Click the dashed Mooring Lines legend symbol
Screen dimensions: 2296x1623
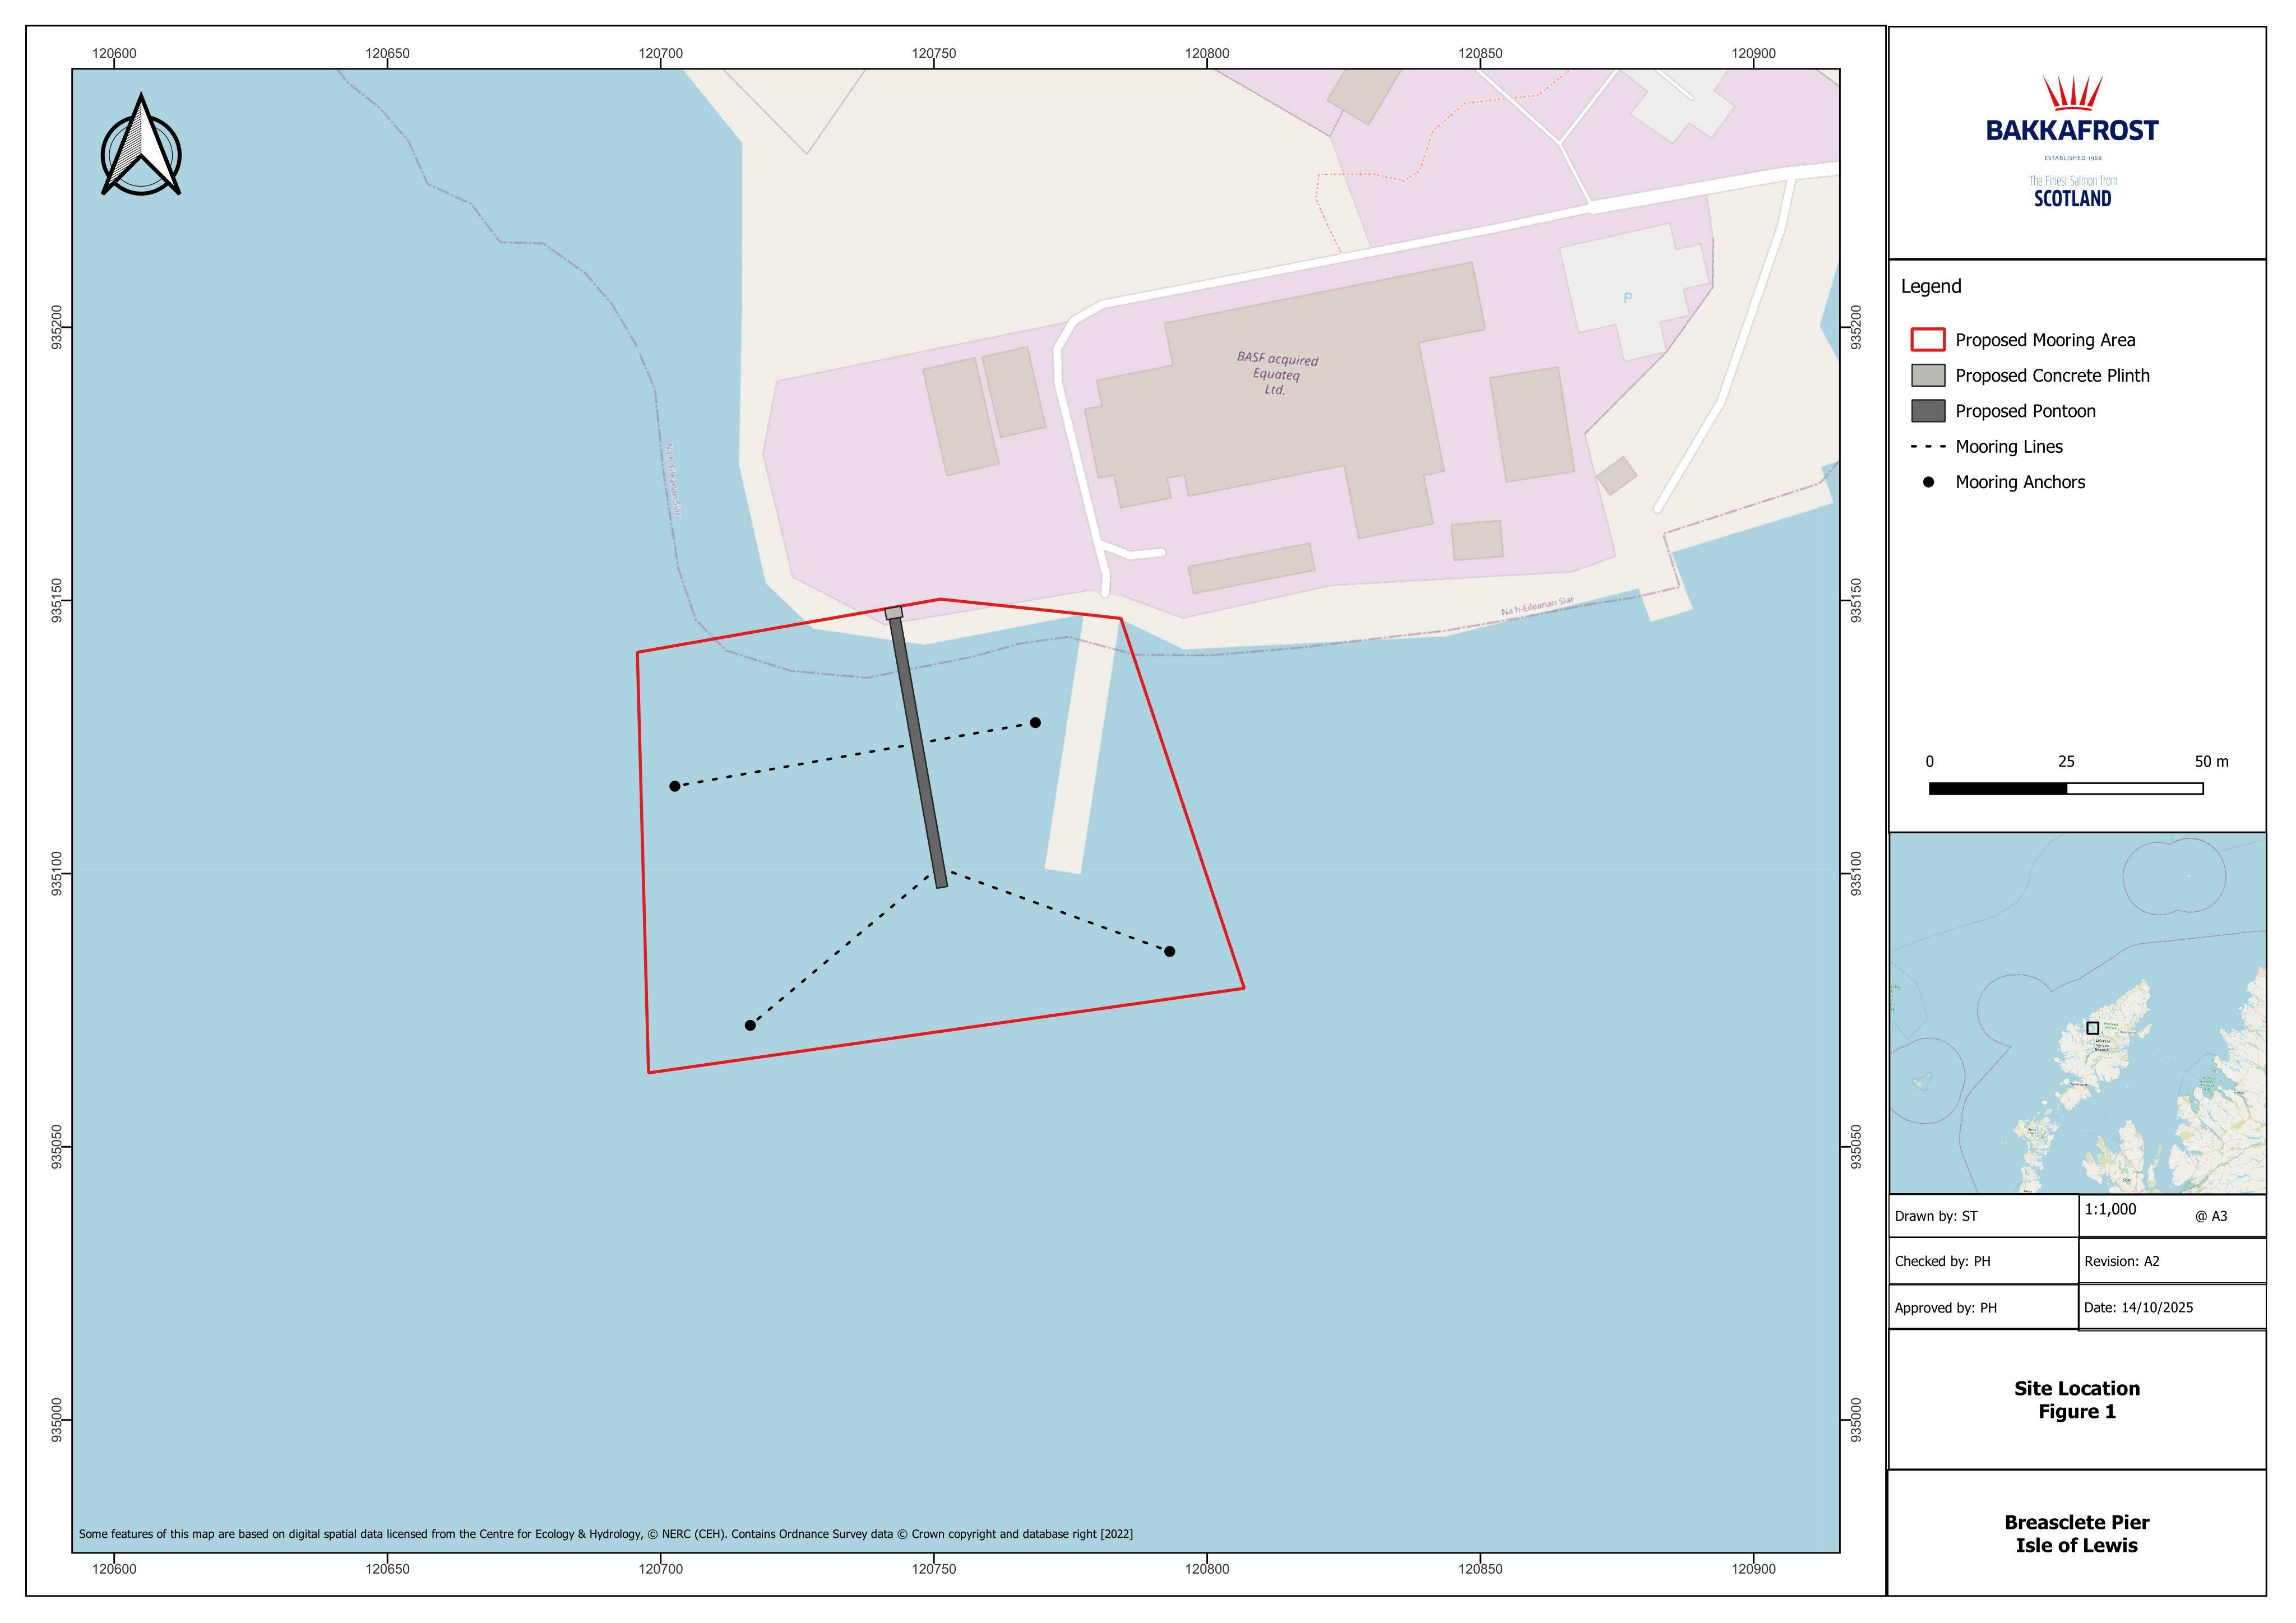[1928, 447]
